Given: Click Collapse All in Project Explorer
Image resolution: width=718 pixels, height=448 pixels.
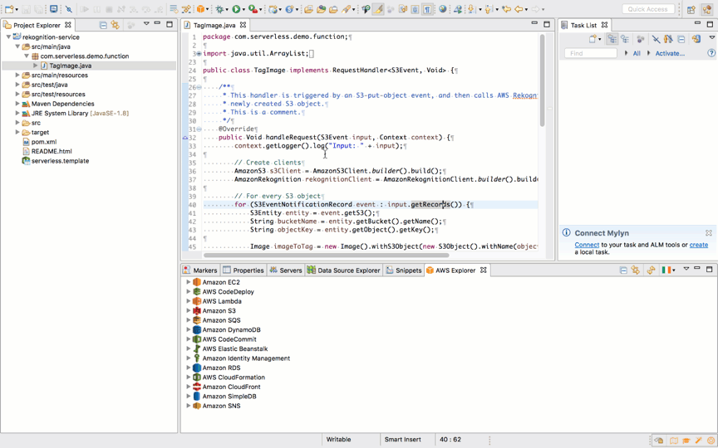Looking at the screenshot, I should [103, 25].
